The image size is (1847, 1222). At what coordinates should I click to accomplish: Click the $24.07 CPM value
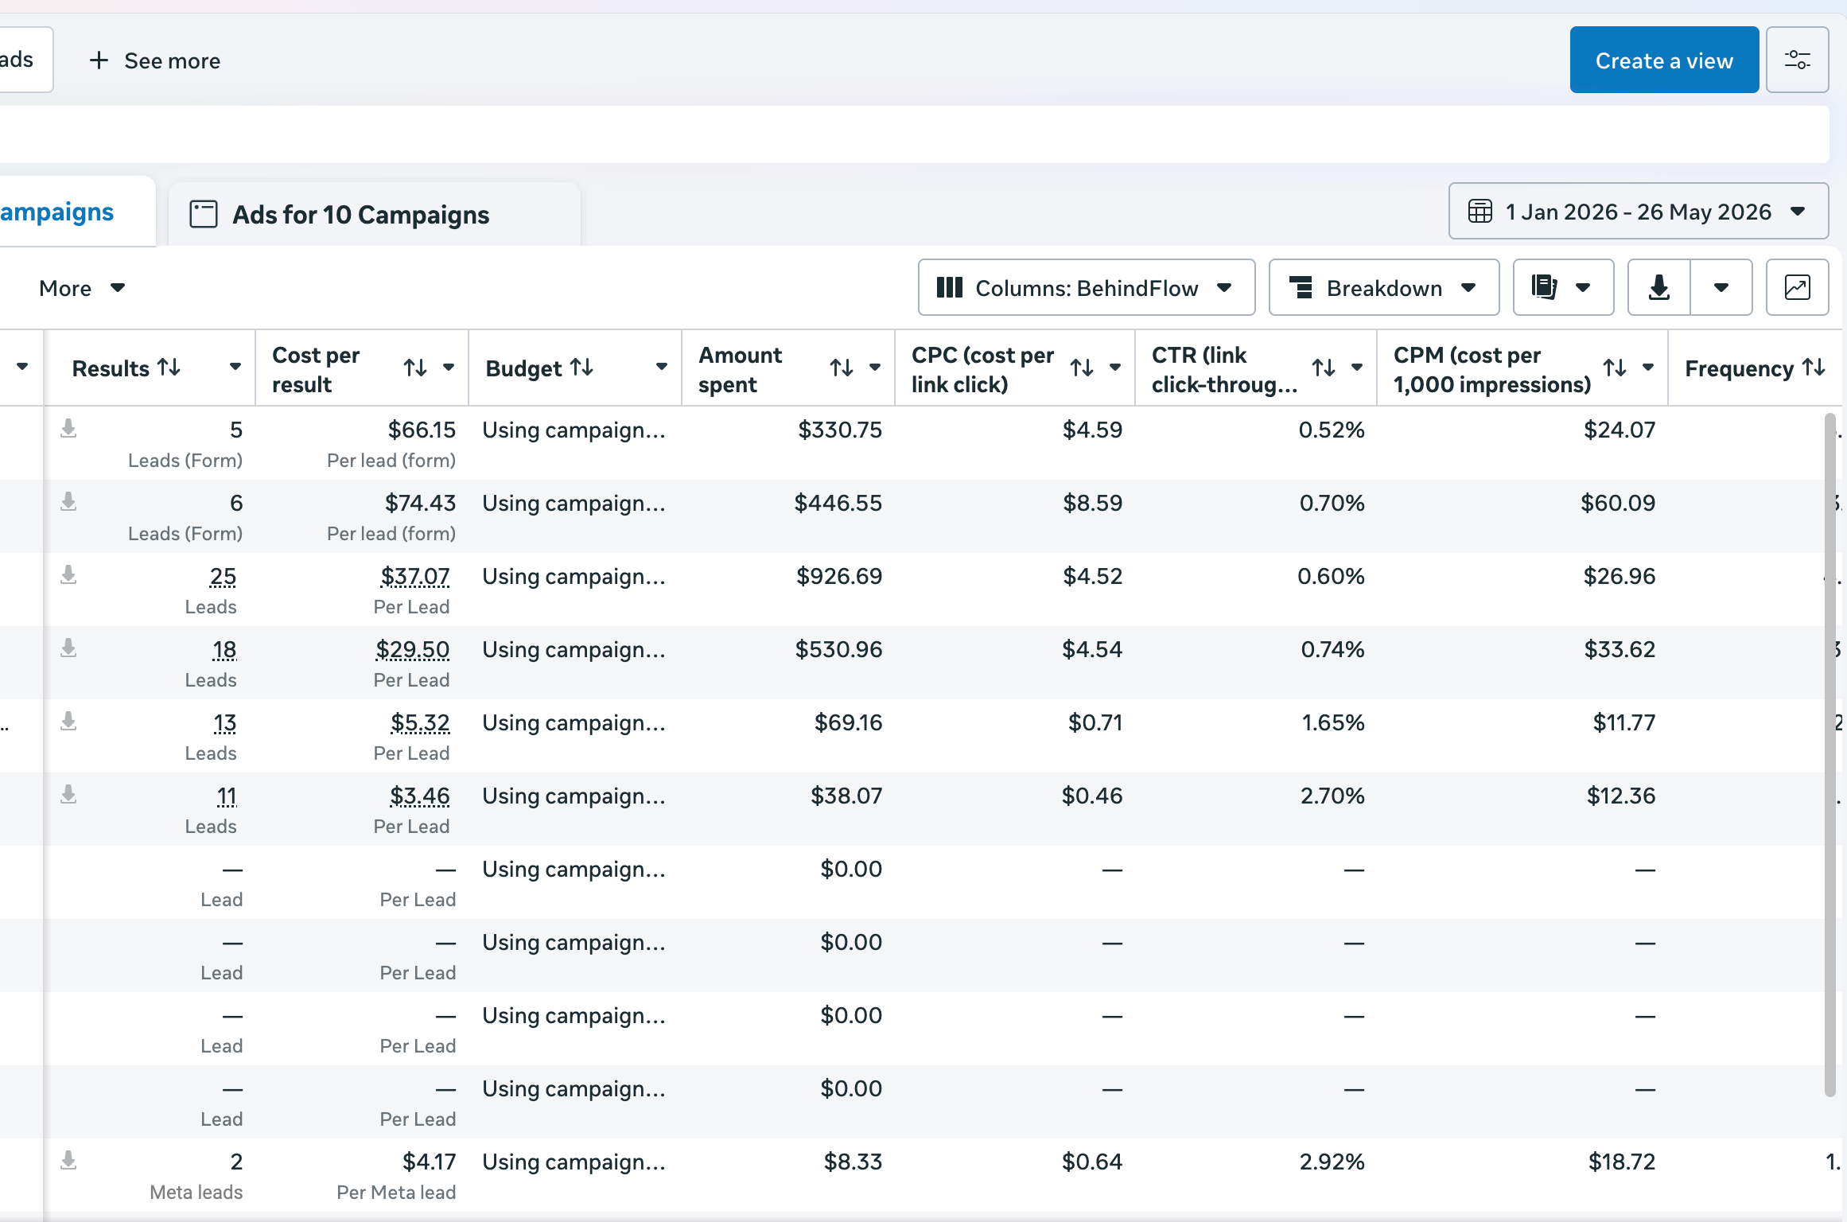[1620, 430]
